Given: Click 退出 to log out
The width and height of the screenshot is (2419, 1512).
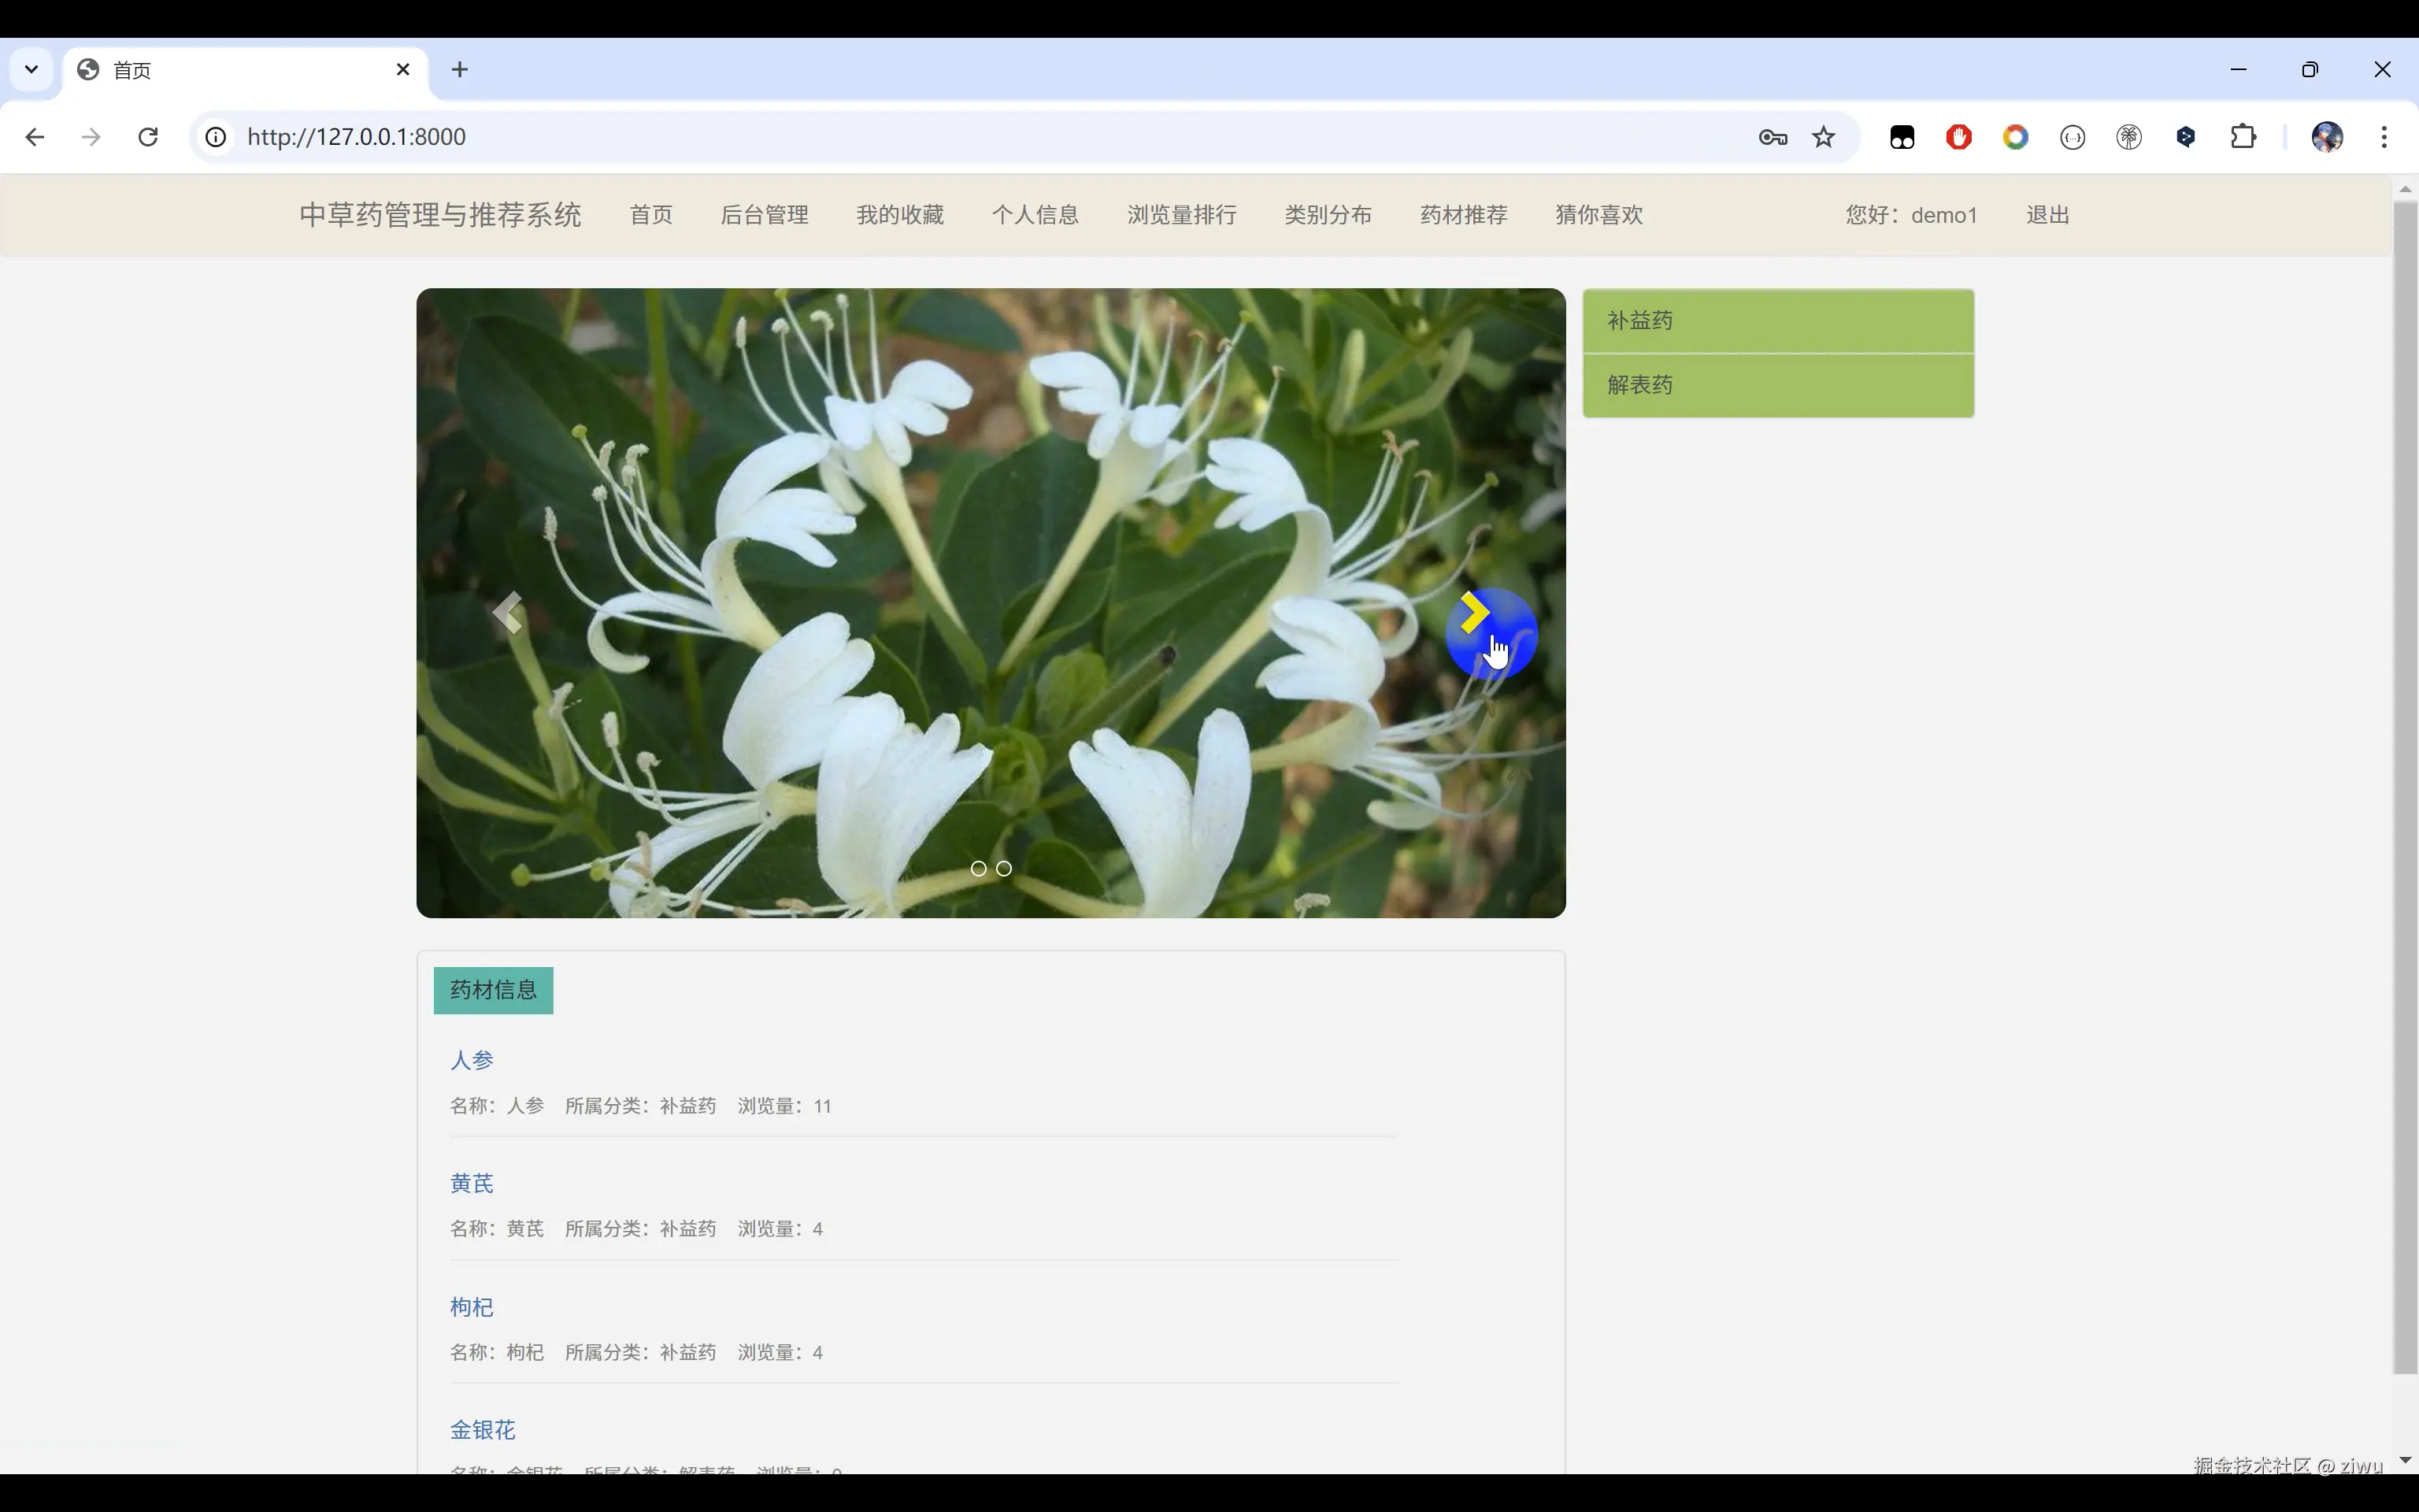Looking at the screenshot, I should pyautogui.click(x=2047, y=215).
